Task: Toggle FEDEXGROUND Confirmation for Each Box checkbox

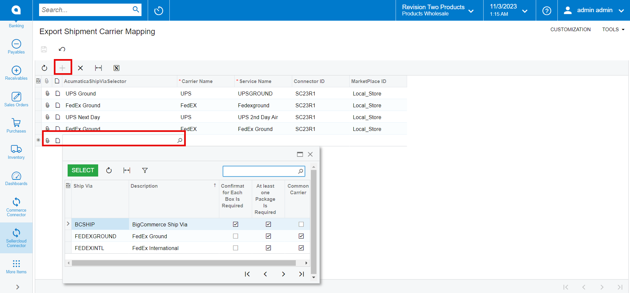Action: [235, 236]
